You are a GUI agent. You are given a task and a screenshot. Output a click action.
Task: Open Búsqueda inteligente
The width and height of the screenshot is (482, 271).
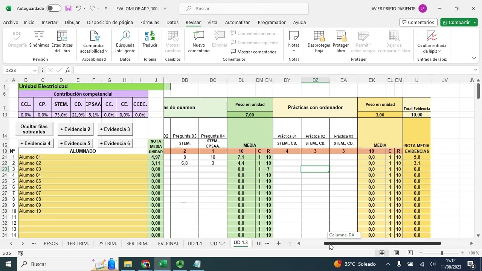click(x=125, y=42)
